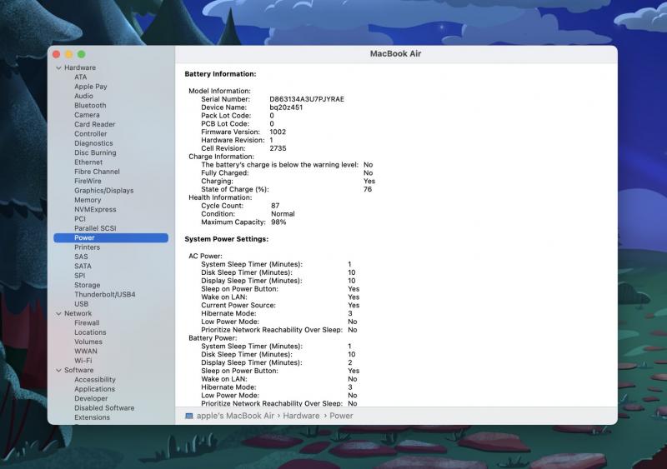This screenshot has height=469, width=667.
Task: Select Accessibility under Software
Action: coord(95,379)
